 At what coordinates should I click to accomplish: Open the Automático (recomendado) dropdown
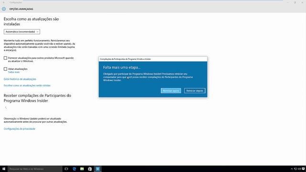pyautogui.click(x=22, y=32)
